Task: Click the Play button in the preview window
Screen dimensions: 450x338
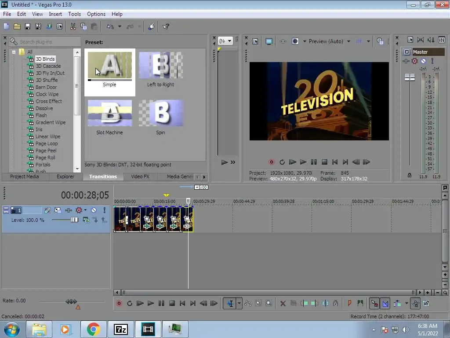Action: pos(303,162)
